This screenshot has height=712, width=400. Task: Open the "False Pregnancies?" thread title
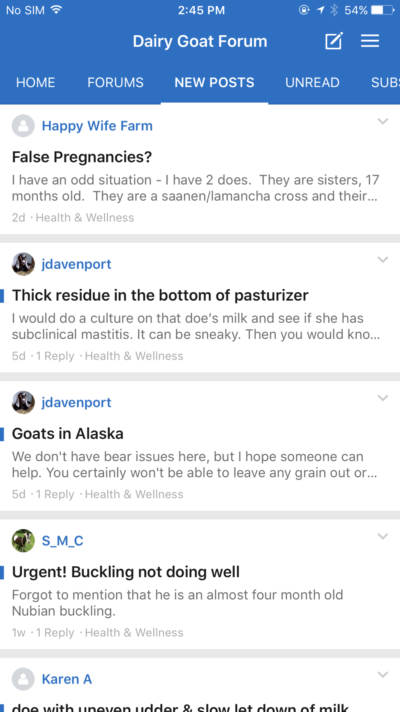(x=82, y=157)
